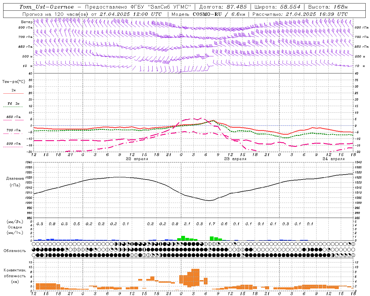Click the red solid 2м legend line
Viewport: 370px width, 296px height.
[x=13, y=93]
